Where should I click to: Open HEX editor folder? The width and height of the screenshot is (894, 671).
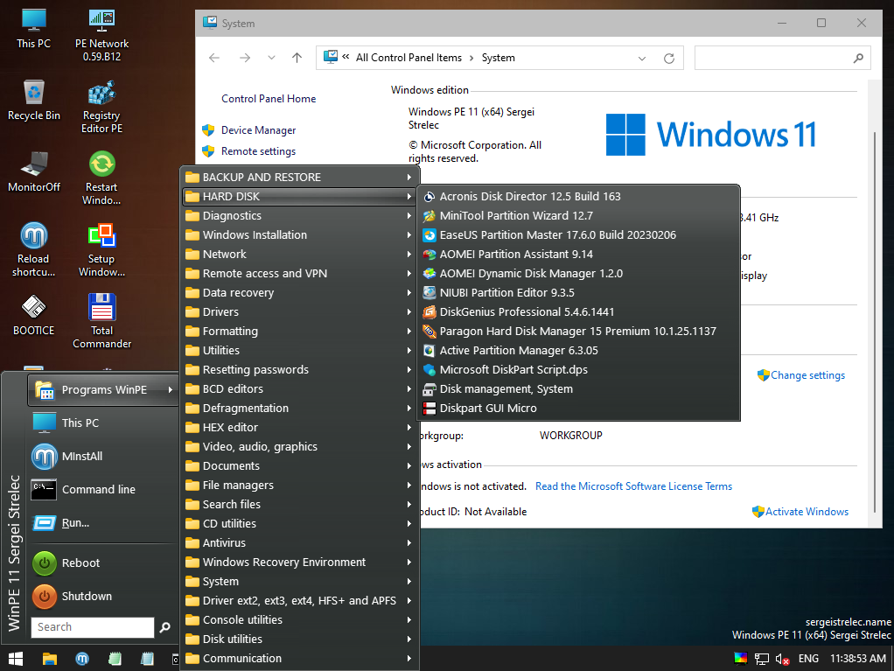[300, 428]
